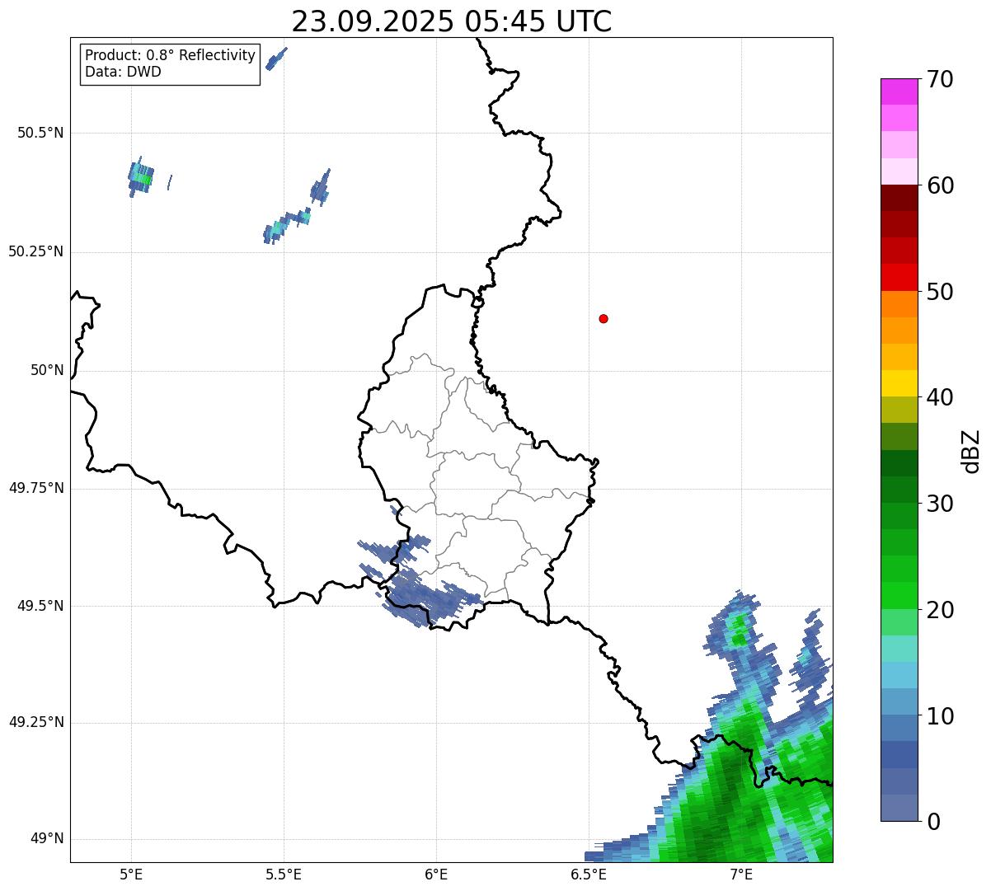This screenshot has width=991, height=891.
Task: Click the bright green swatch just above 20 dBZ
Action: tap(899, 596)
